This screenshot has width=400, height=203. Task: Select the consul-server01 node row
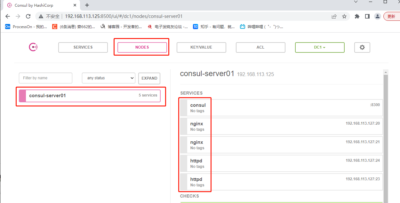pos(90,96)
